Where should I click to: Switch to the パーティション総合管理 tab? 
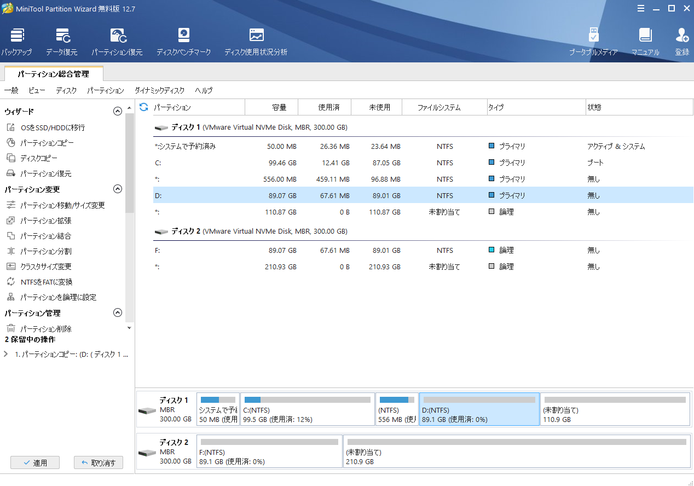point(53,73)
